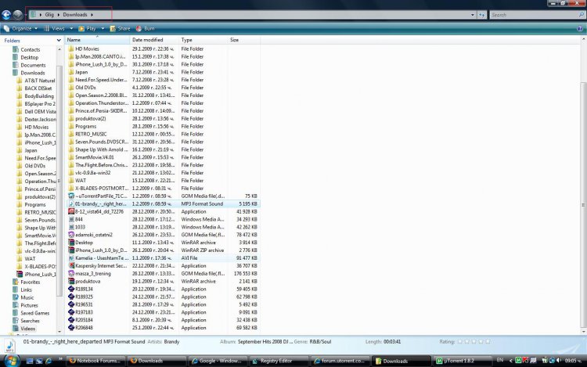Select the ~uTorrentPartFile GOM media file icon

(70, 196)
